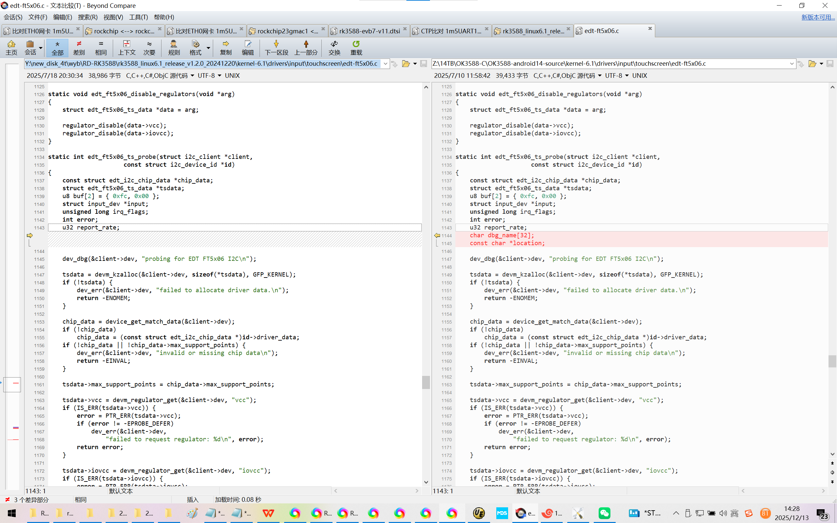Image resolution: width=837 pixels, height=523 pixels.
Task: Click the Edit (编辑) toolbar icon
Action: 248,47
